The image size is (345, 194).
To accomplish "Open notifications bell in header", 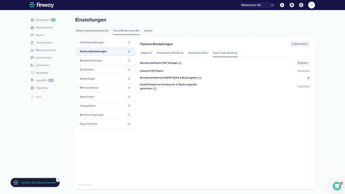I will pos(292,5).
